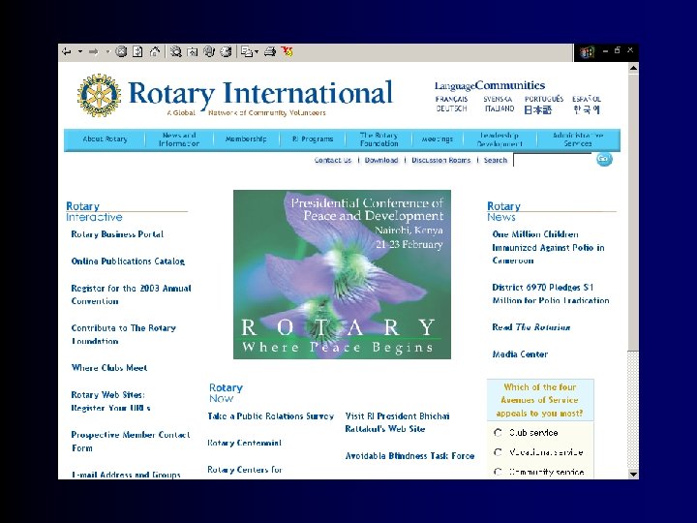
Task: Open the Search pane icon
Action: click(x=175, y=52)
